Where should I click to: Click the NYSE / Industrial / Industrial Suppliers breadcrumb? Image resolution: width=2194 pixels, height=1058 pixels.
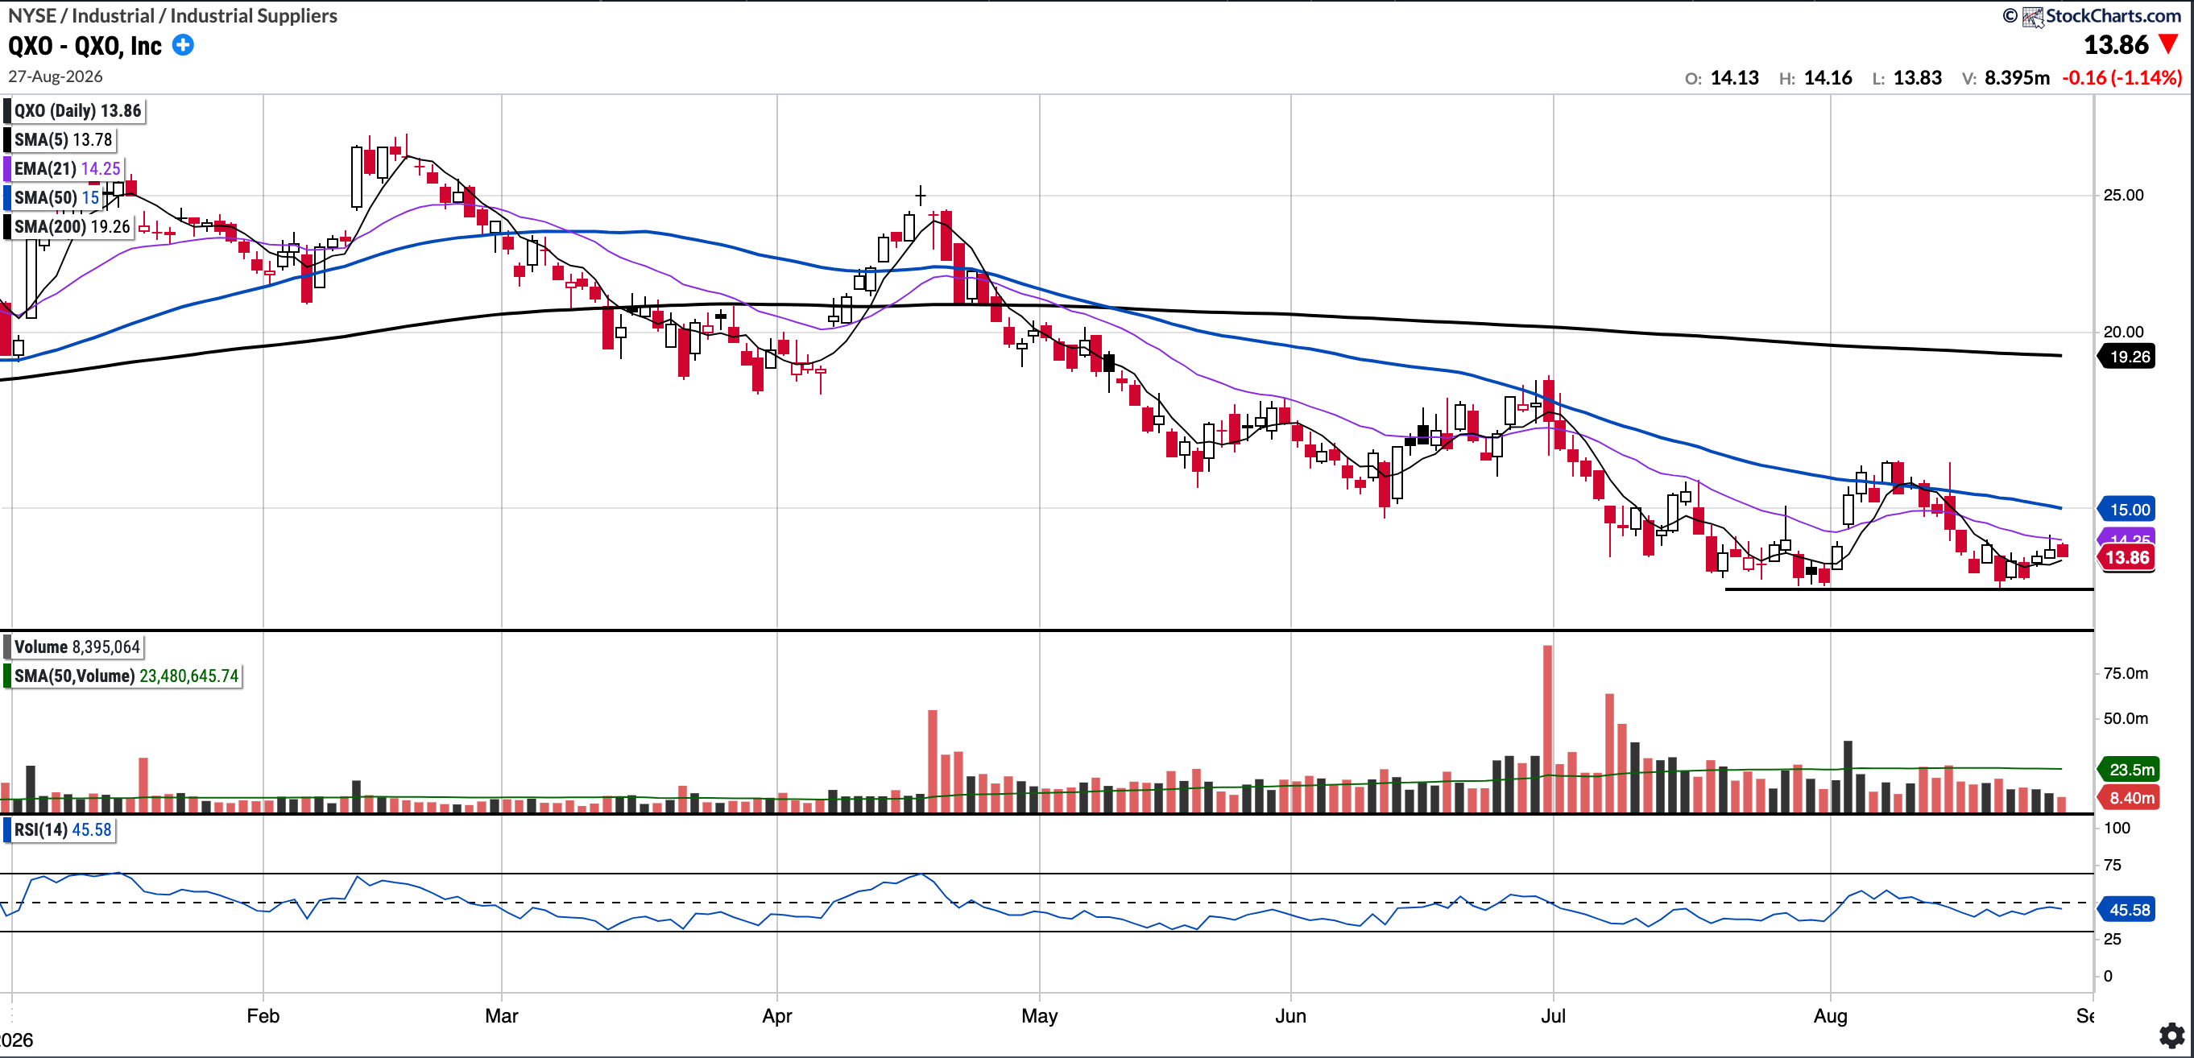pyautogui.click(x=172, y=15)
